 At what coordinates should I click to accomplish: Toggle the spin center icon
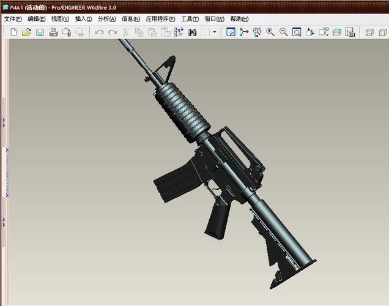[x=244, y=32]
